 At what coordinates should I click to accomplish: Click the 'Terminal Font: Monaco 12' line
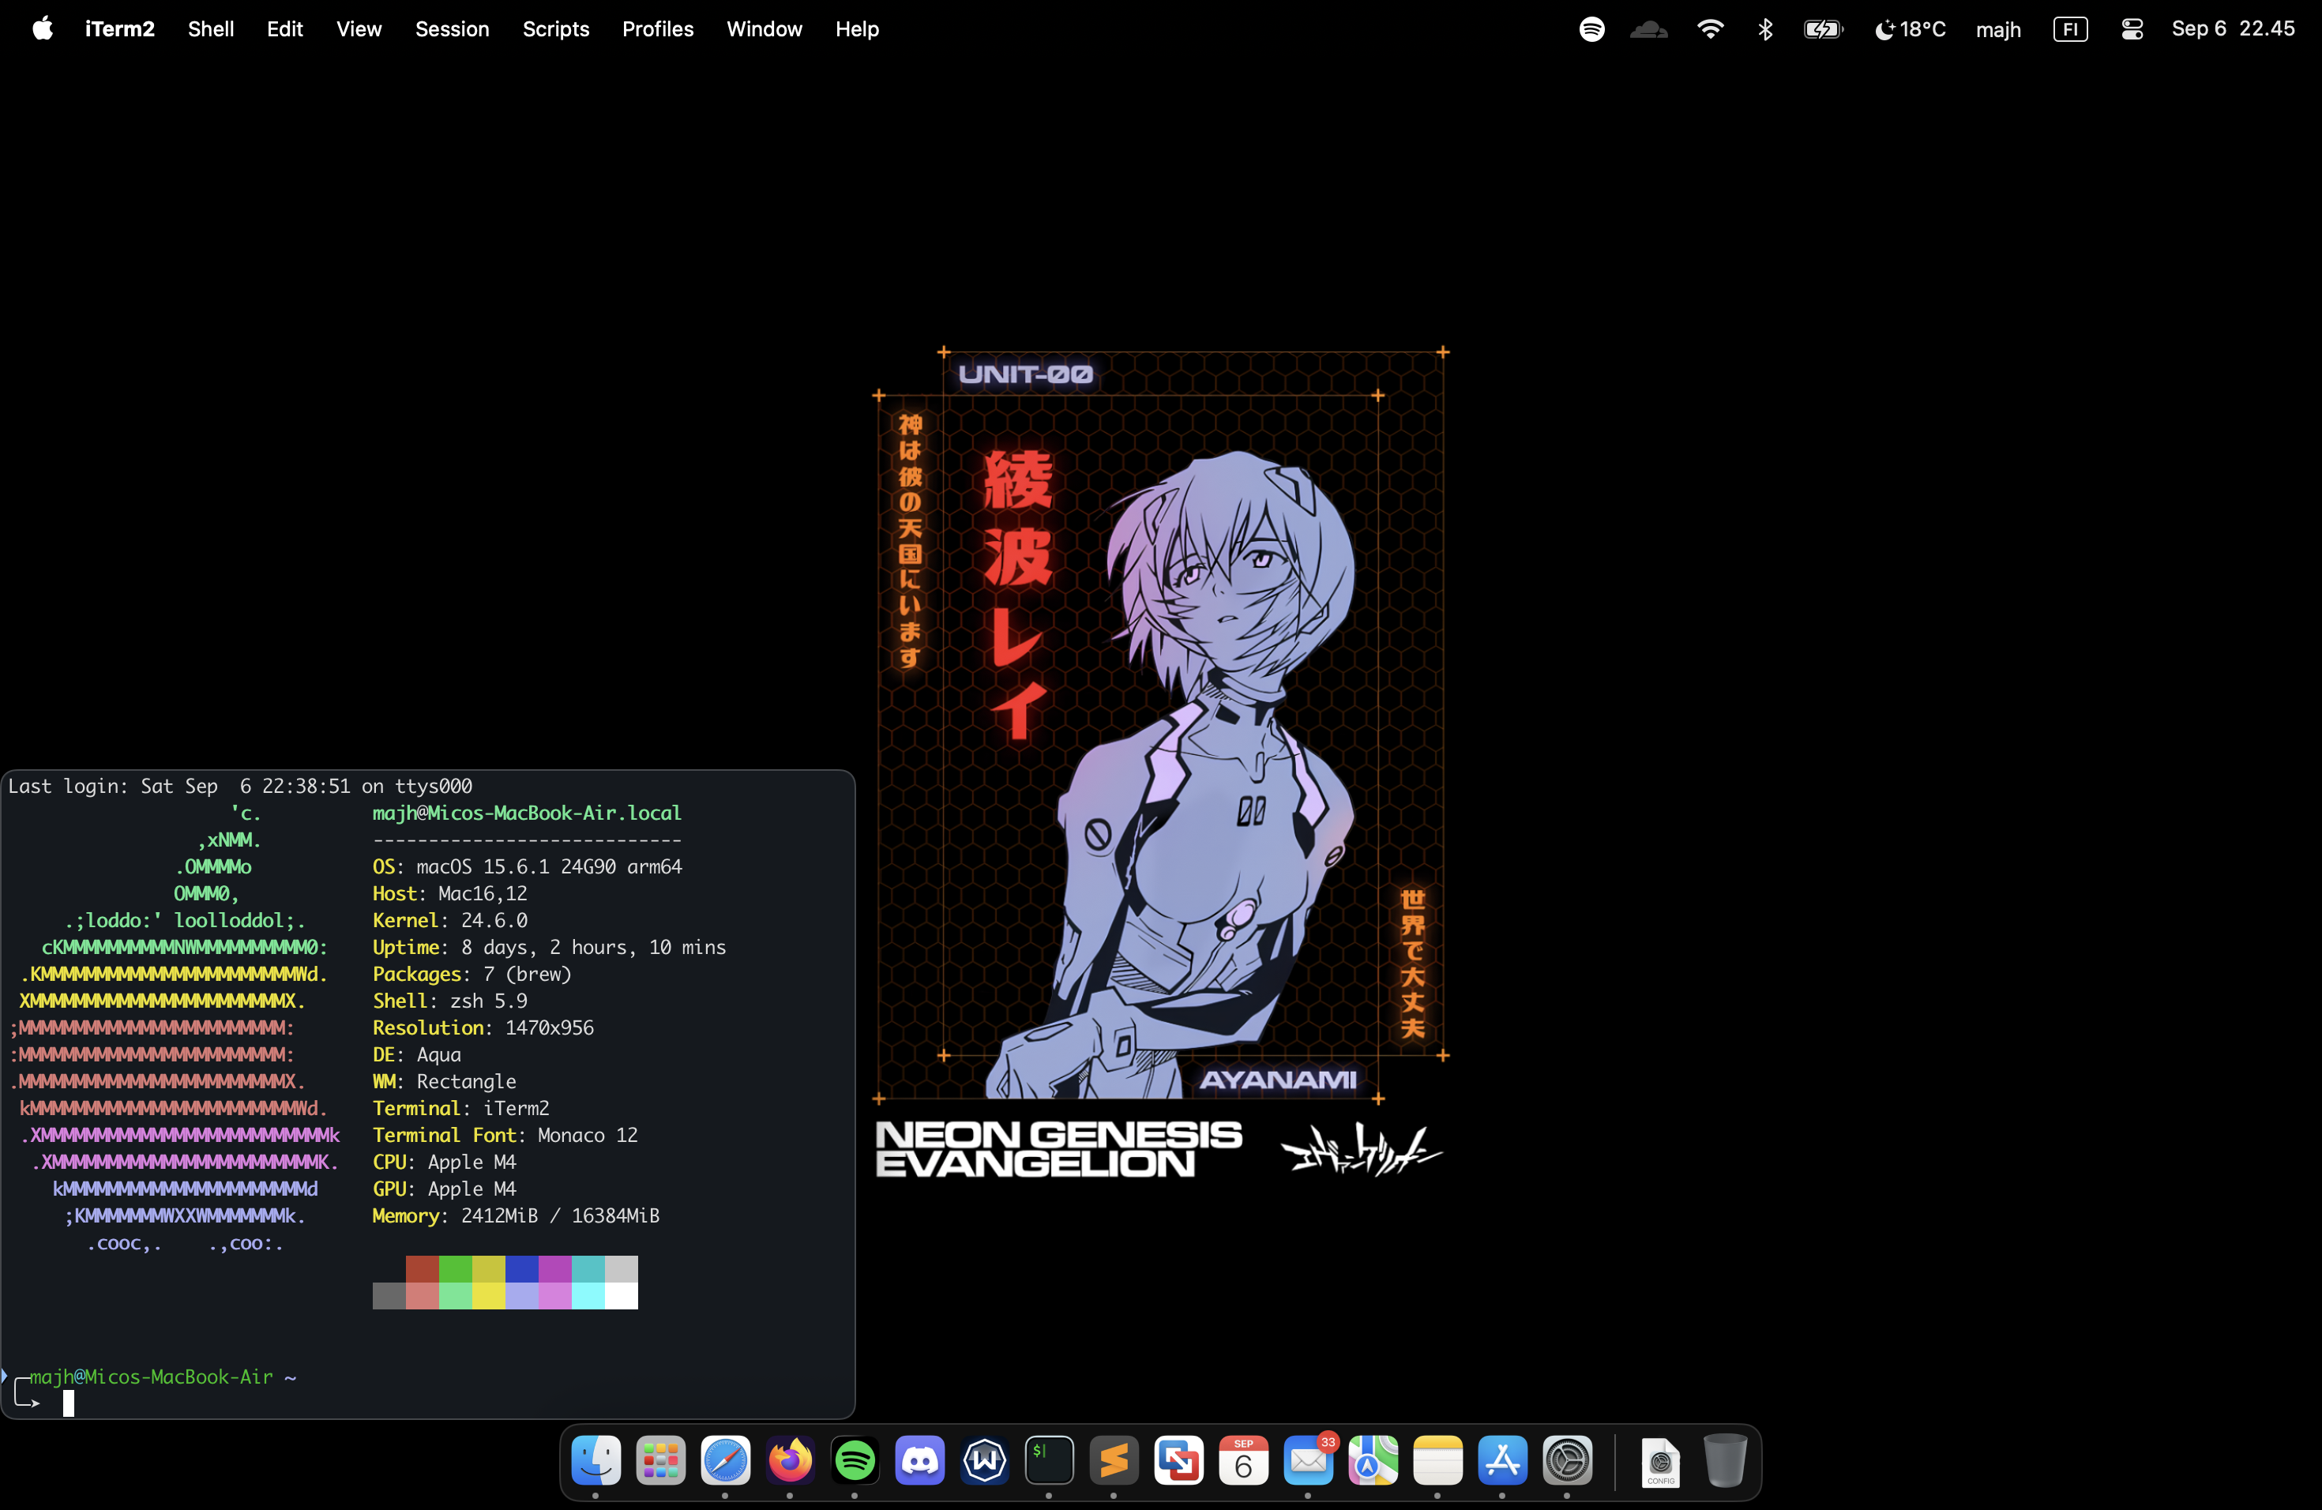pos(505,1134)
